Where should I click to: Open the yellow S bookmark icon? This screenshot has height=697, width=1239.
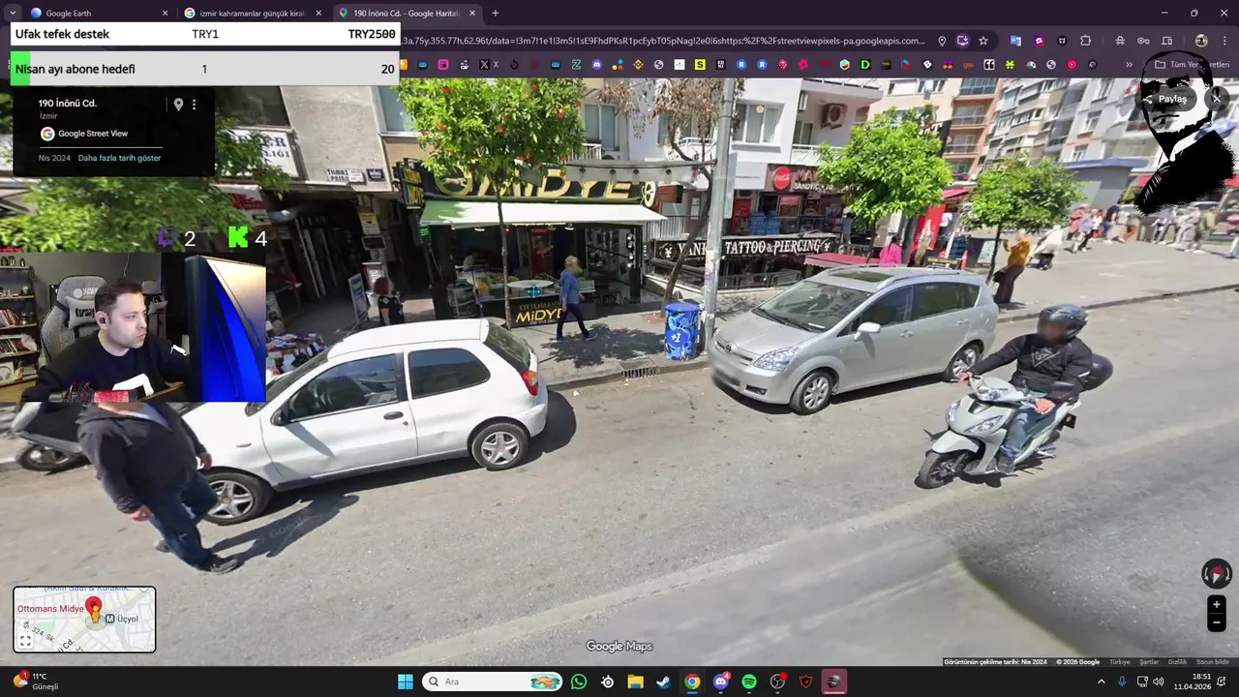click(700, 65)
